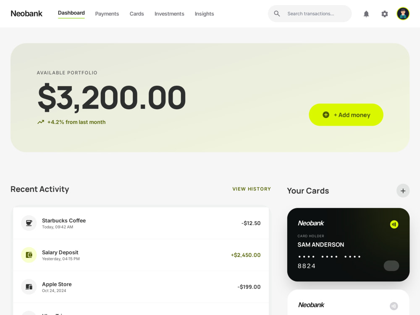Click the search magnifier icon
The image size is (420, 315).
[x=277, y=14]
